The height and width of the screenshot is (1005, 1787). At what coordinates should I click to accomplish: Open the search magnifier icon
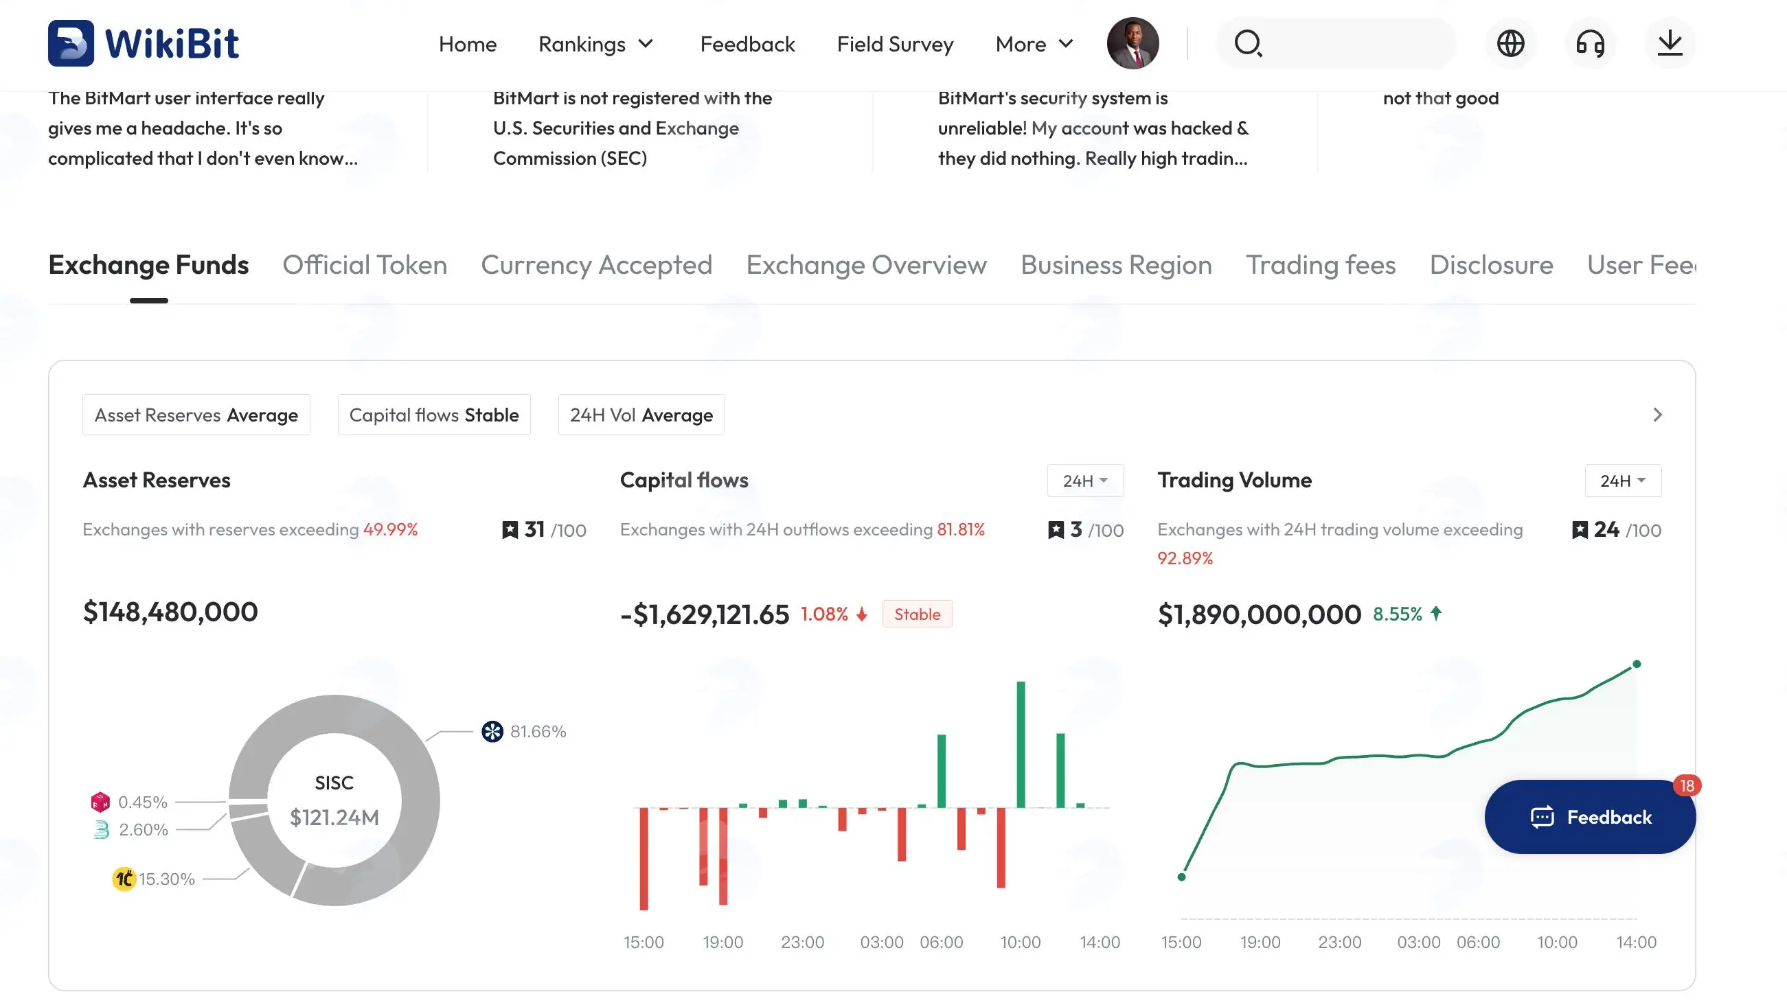click(1248, 44)
